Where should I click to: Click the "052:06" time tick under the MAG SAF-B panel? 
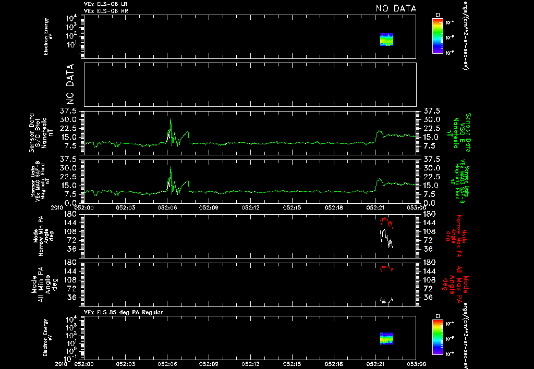pos(167,207)
